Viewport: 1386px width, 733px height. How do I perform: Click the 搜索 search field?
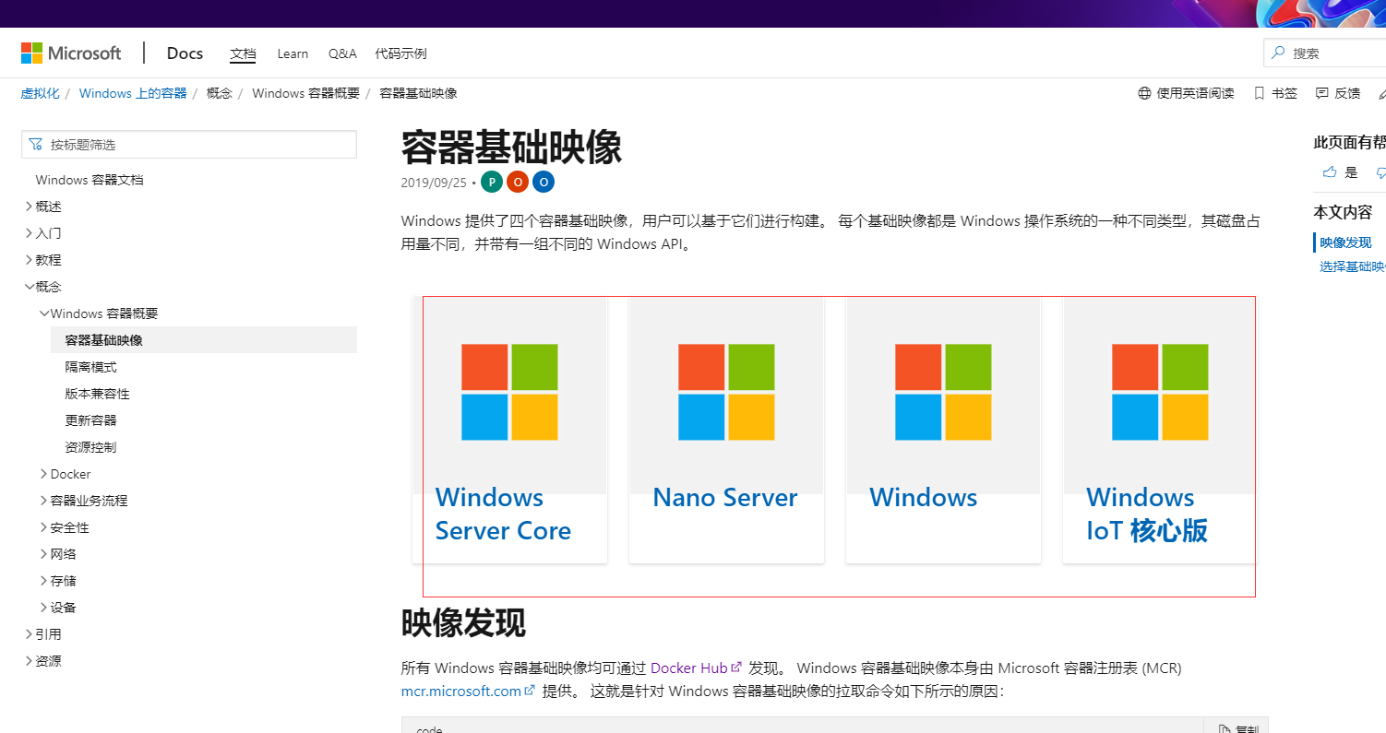coord(1324,53)
